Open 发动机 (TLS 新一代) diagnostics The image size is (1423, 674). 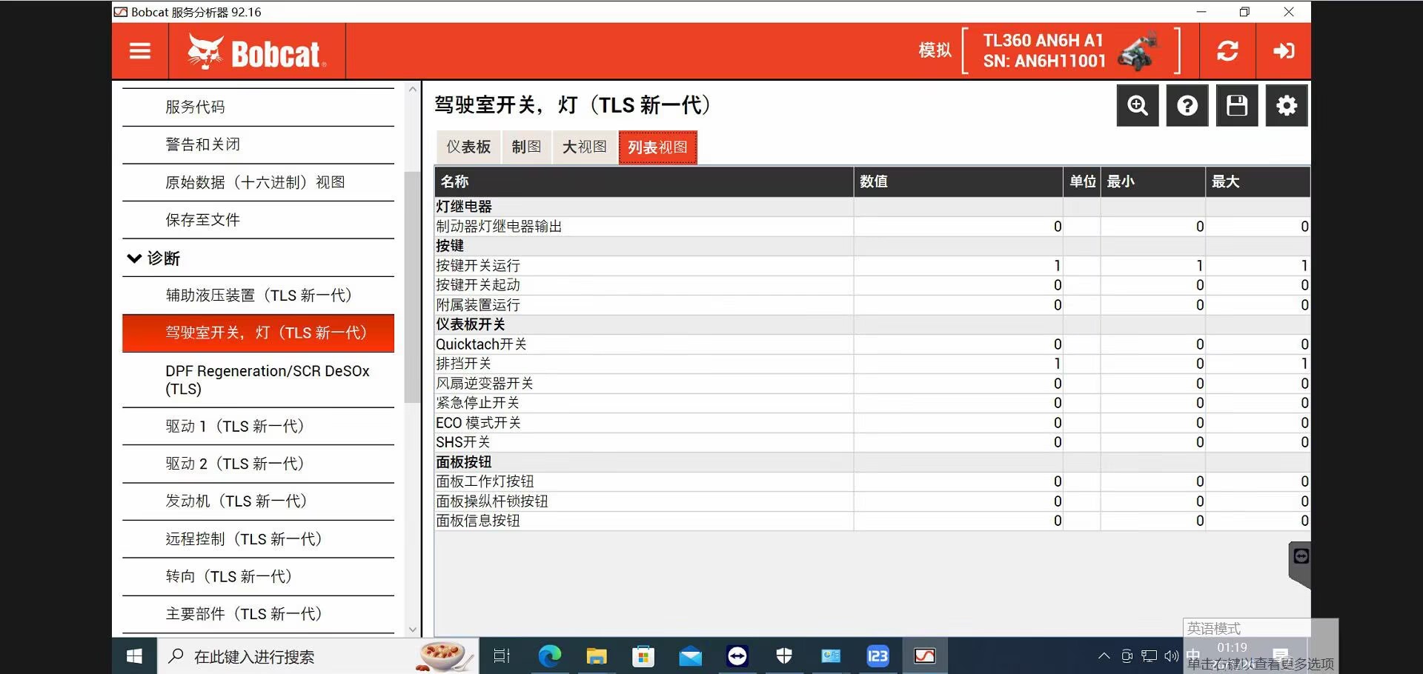pyautogui.click(x=236, y=501)
